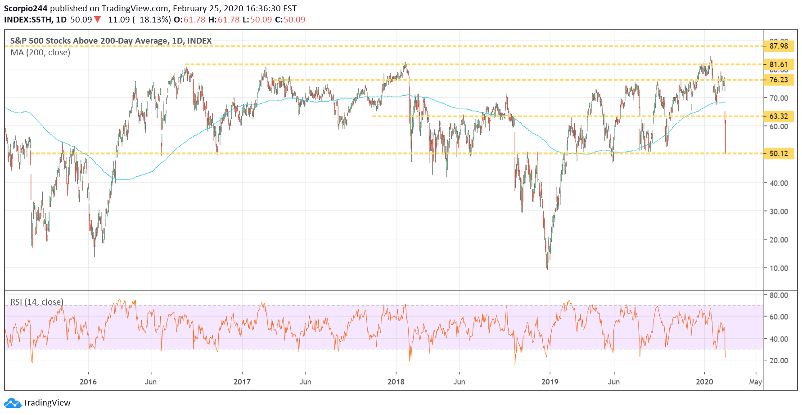Click the publication date February 25, 2020

tap(208, 8)
